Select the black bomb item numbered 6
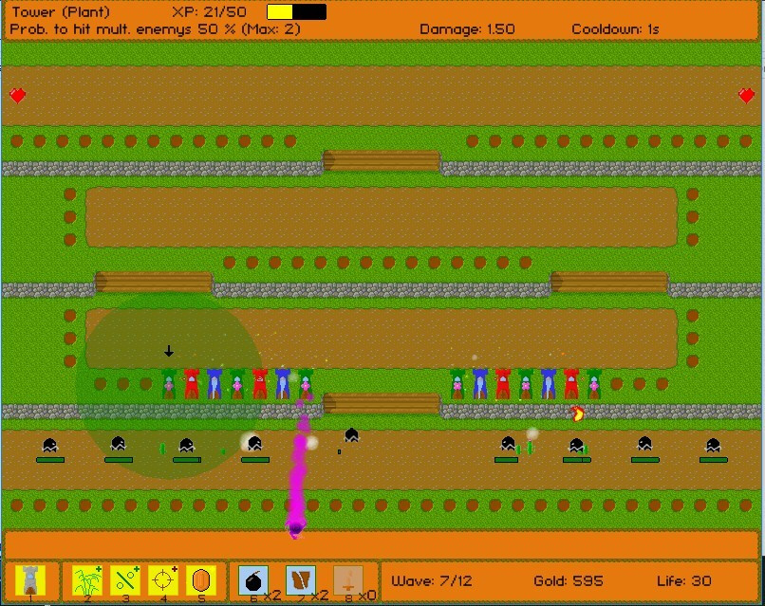Image resolution: width=765 pixels, height=606 pixels. tap(253, 579)
